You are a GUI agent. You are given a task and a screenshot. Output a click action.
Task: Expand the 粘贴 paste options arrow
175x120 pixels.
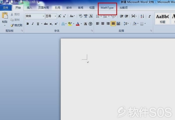(x=5, y=25)
